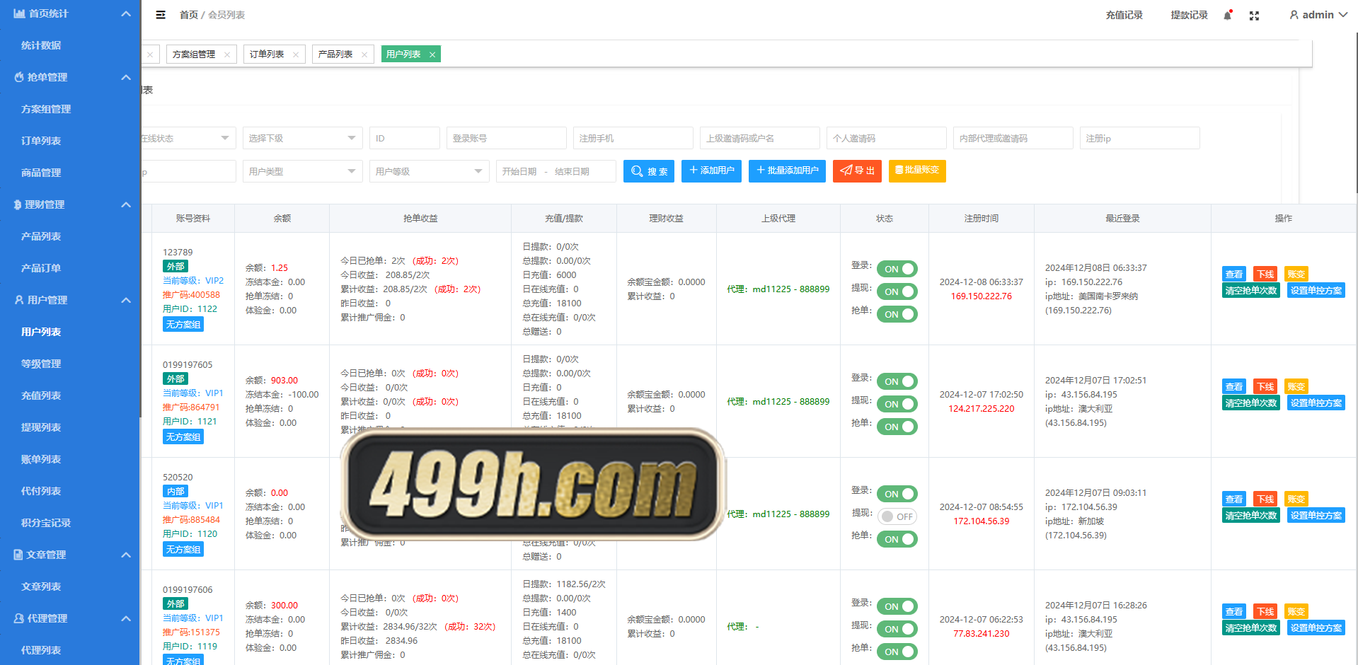
Task: Open the notification bell icon
Action: [x=1228, y=15]
